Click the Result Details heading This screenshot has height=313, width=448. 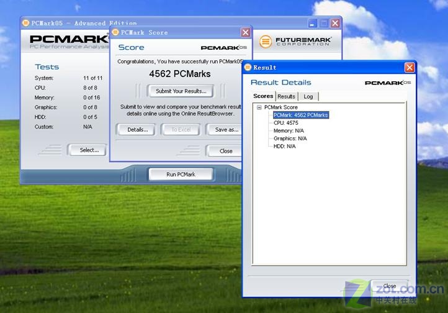281,83
